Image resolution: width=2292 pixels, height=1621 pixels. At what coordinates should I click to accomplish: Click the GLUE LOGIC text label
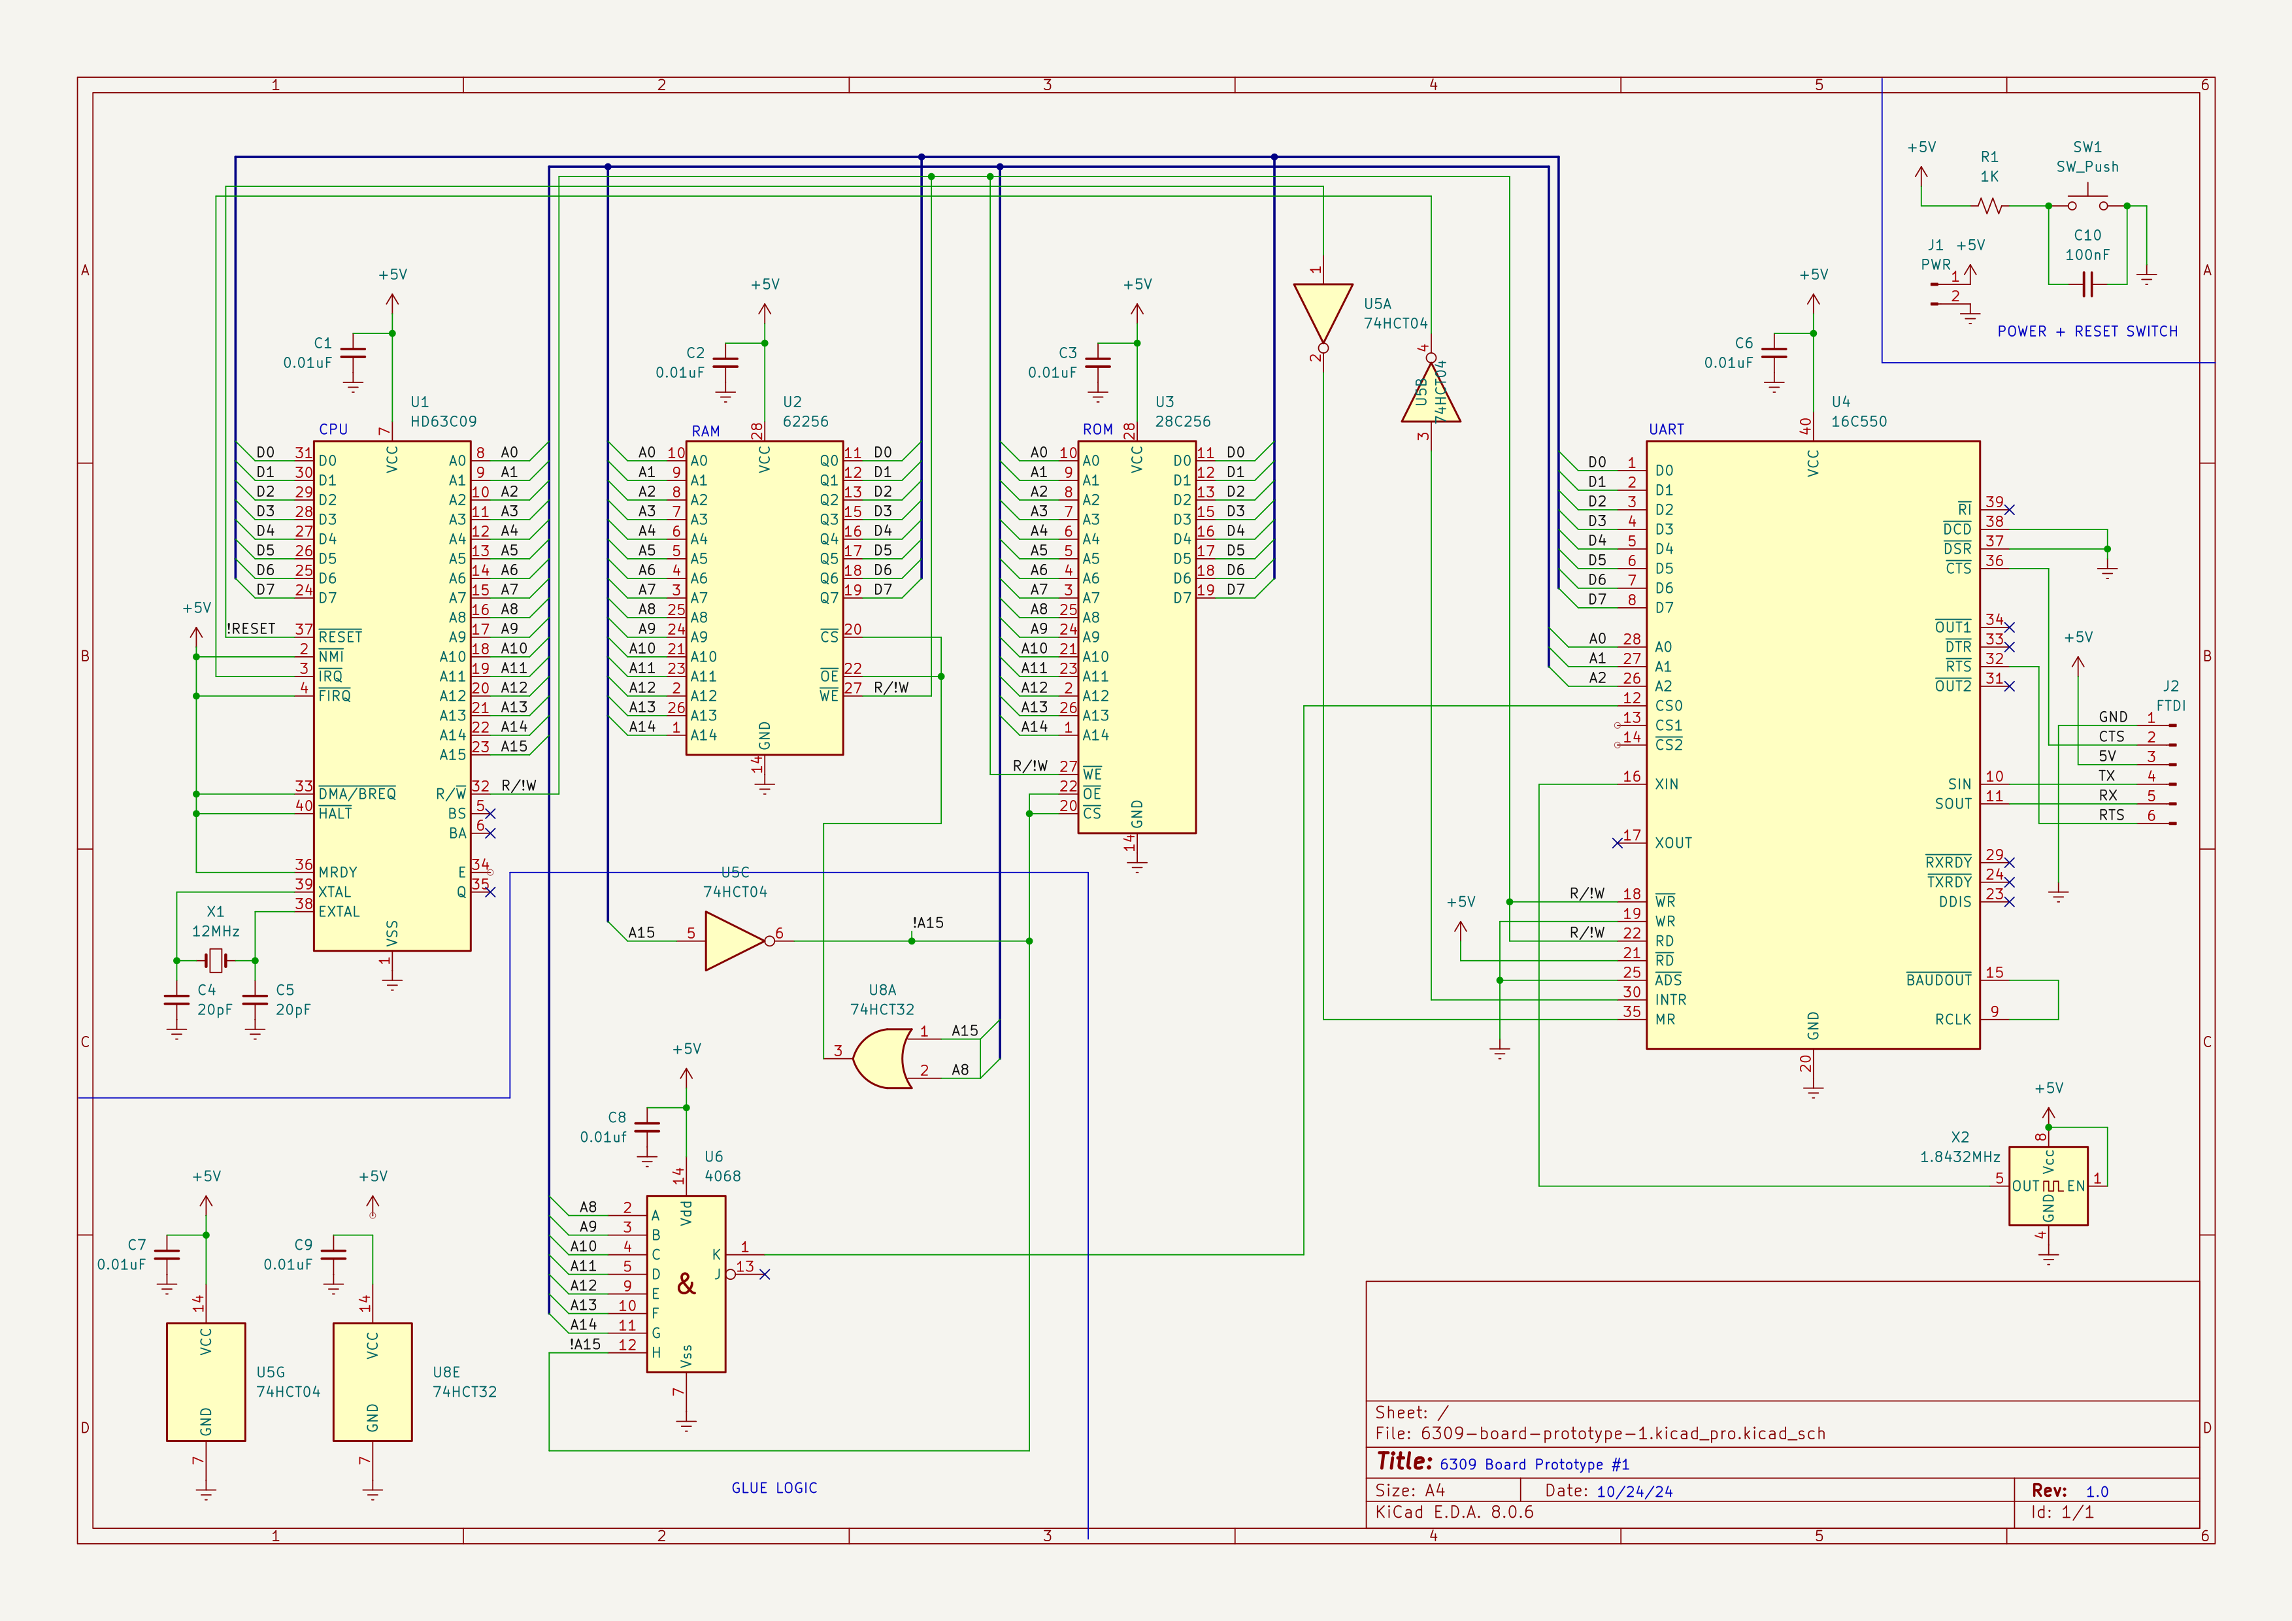pyautogui.click(x=774, y=1488)
